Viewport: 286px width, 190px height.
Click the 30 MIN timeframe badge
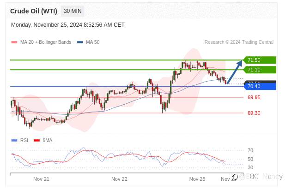coord(73,11)
